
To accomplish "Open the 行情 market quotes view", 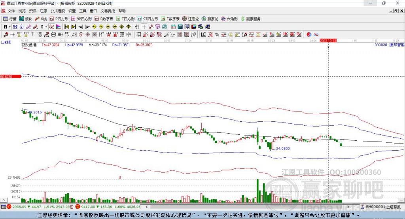I will click(x=9, y=19).
